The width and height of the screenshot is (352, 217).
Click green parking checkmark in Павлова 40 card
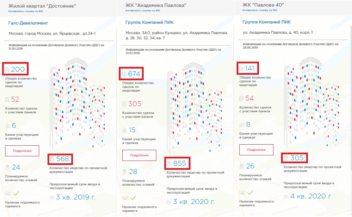[250, 192]
